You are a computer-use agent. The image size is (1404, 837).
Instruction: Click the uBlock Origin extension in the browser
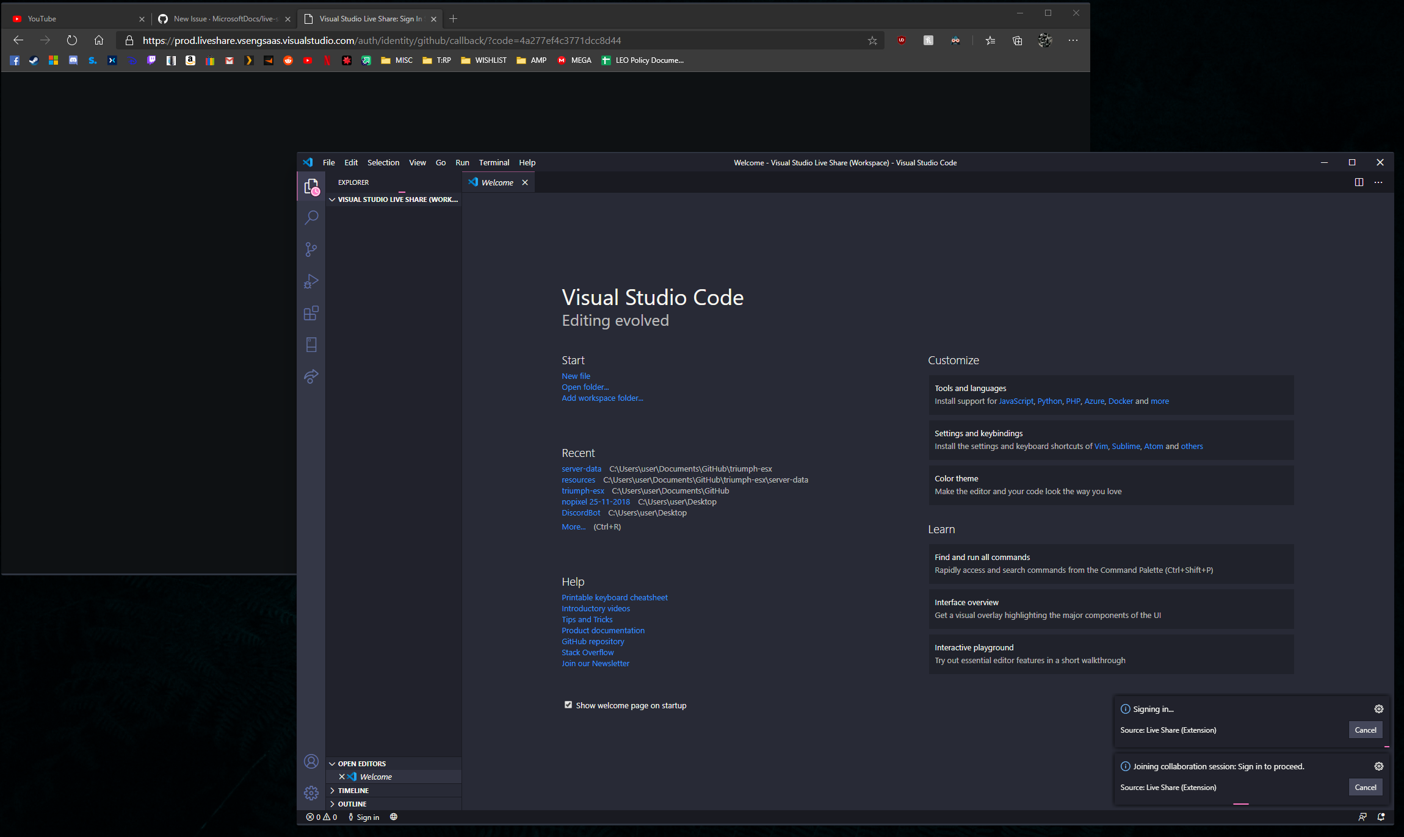pyautogui.click(x=901, y=40)
